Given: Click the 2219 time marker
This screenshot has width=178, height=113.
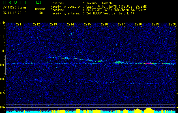Looking at the screenshot, I should click(x=155, y=24).
